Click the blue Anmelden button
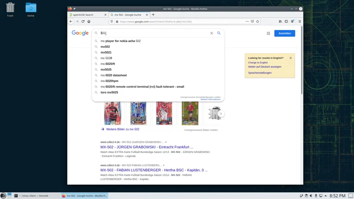Image resolution: width=354 pixels, height=199 pixels. (x=284, y=33)
